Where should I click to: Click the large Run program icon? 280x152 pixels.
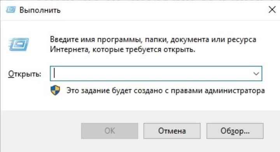point(18,45)
